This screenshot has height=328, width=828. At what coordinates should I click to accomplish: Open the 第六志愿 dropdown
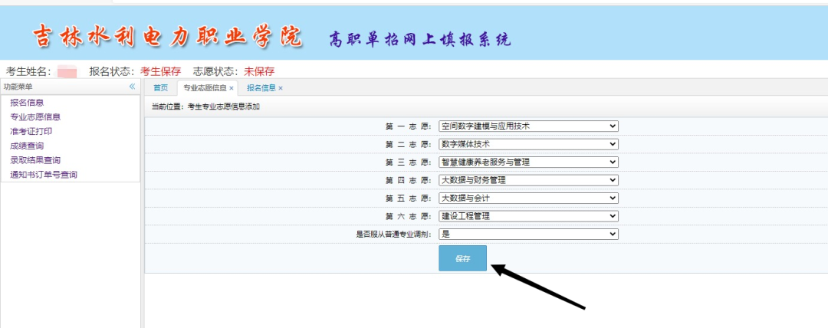[x=528, y=216]
